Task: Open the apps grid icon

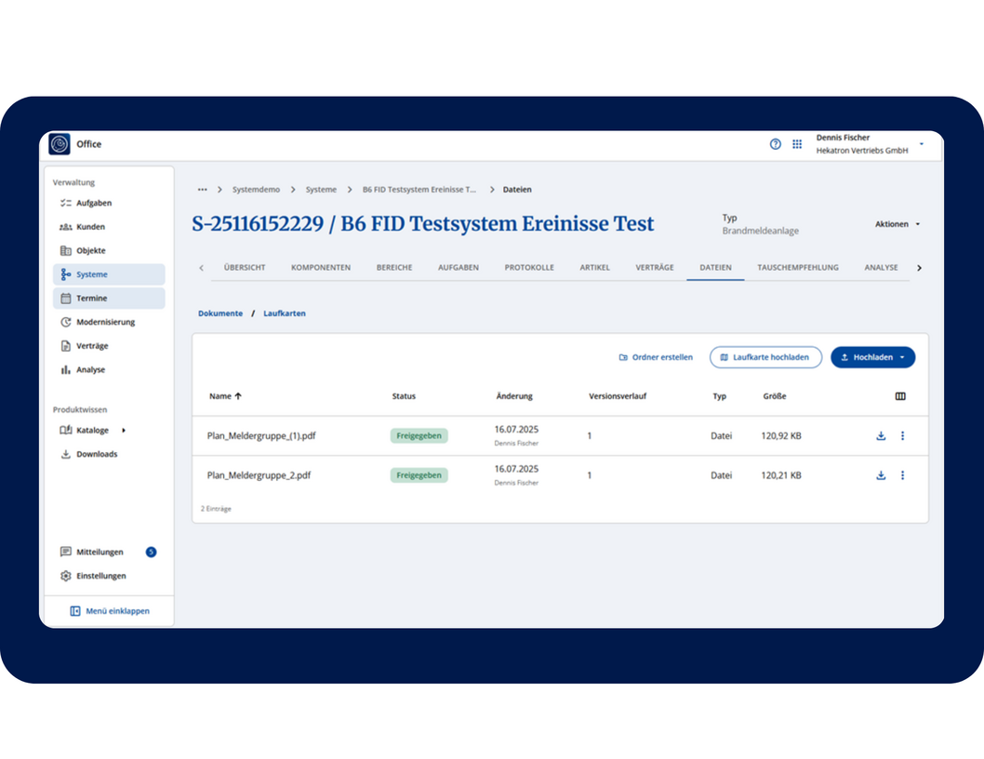Action: [x=797, y=144]
